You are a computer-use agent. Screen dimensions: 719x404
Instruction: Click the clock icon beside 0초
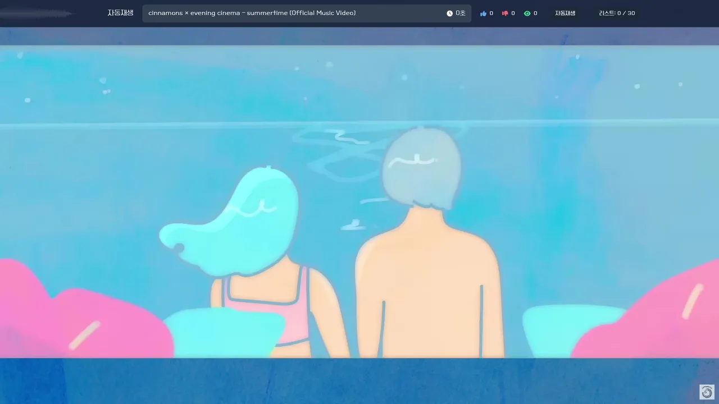click(x=449, y=13)
